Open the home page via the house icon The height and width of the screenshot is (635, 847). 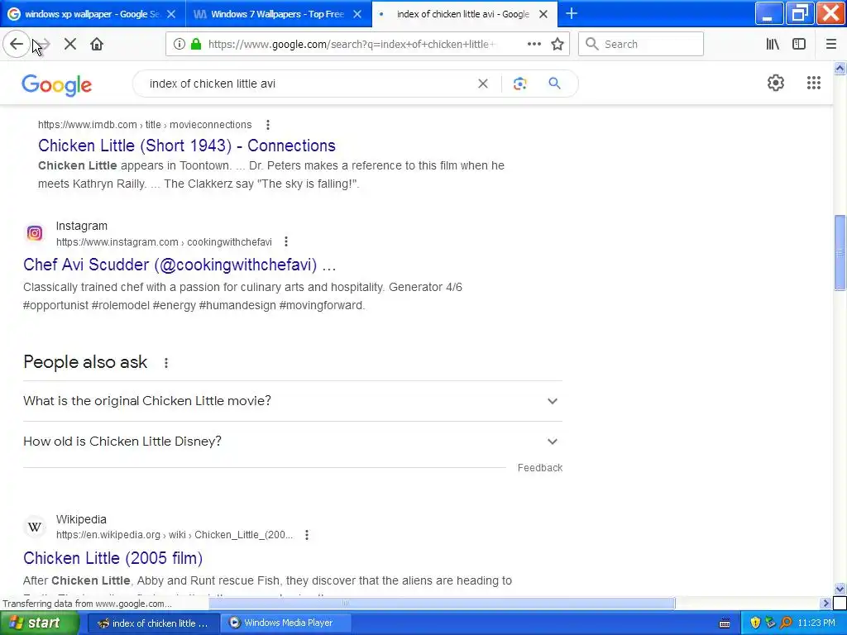(97, 45)
